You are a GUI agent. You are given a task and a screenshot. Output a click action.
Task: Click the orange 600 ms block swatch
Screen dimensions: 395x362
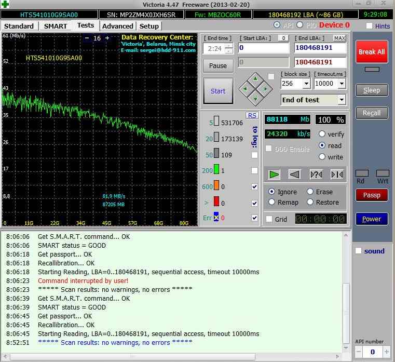[x=217, y=187]
